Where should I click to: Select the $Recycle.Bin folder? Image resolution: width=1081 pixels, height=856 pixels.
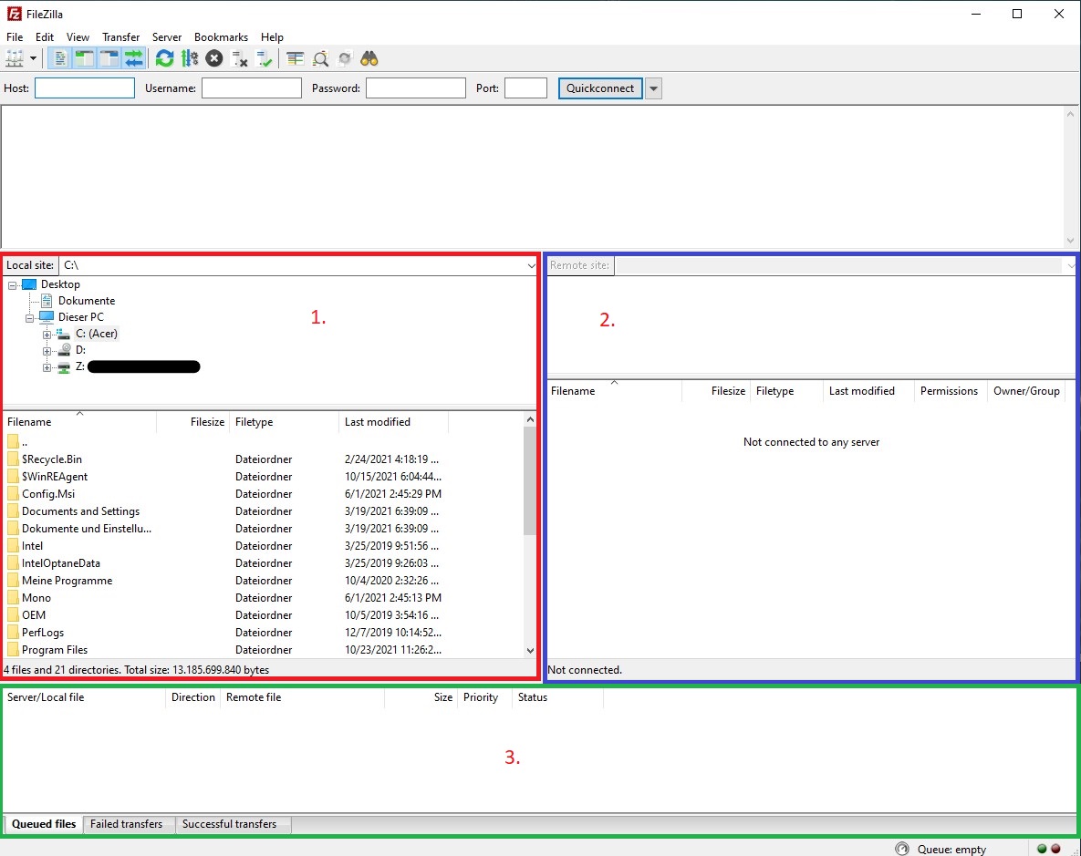[x=52, y=459]
